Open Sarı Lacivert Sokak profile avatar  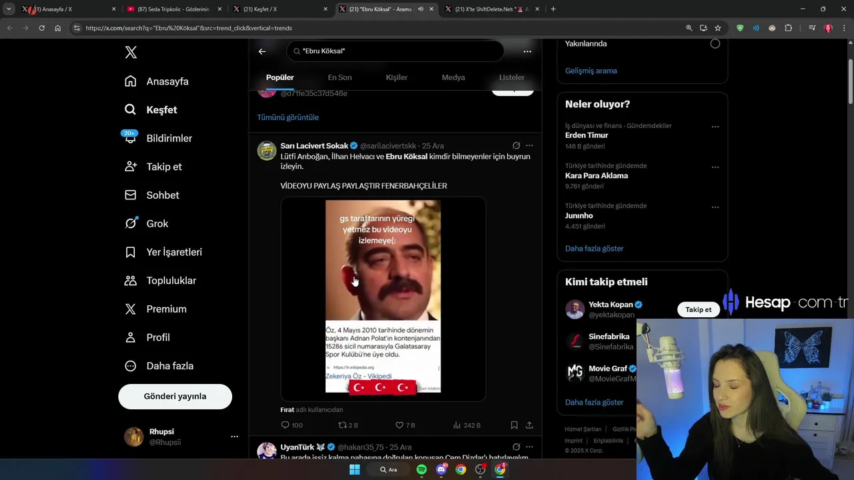(x=267, y=151)
